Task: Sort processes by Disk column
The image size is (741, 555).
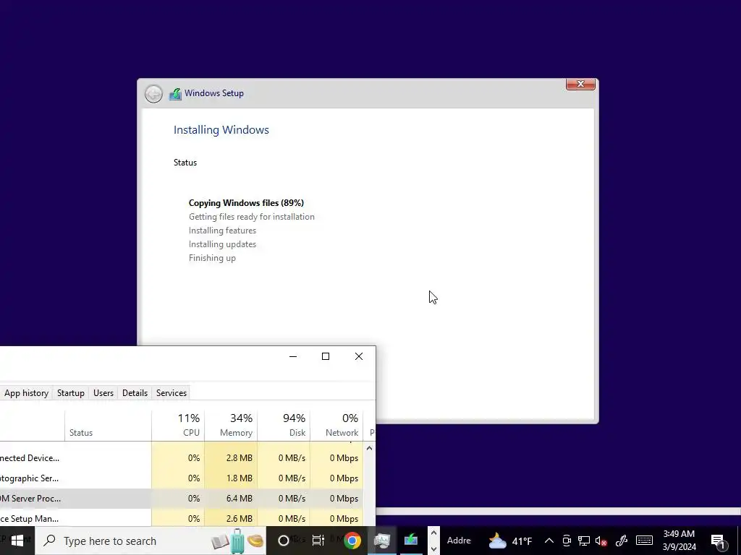Action: pos(284,425)
